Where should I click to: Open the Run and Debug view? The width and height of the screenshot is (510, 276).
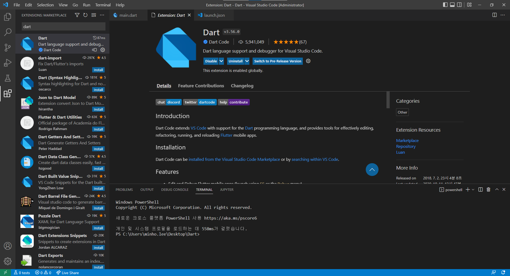pyautogui.click(x=8, y=63)
